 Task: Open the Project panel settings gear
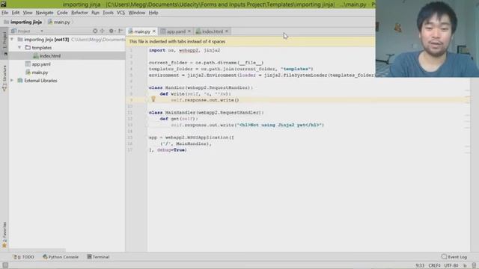[112, 31]
